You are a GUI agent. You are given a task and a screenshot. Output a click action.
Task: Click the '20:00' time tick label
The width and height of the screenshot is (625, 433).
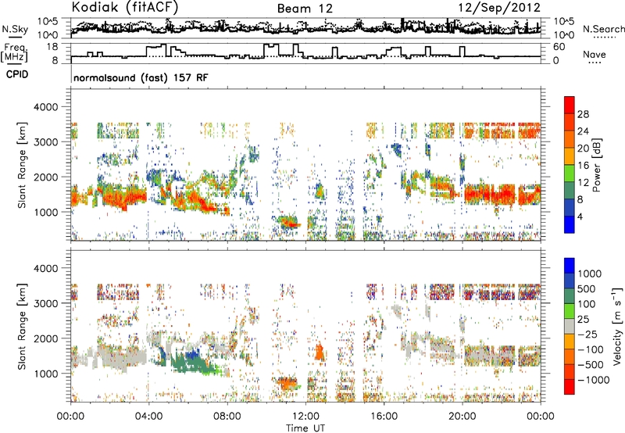pyautogui.click(x=462, y=417)
